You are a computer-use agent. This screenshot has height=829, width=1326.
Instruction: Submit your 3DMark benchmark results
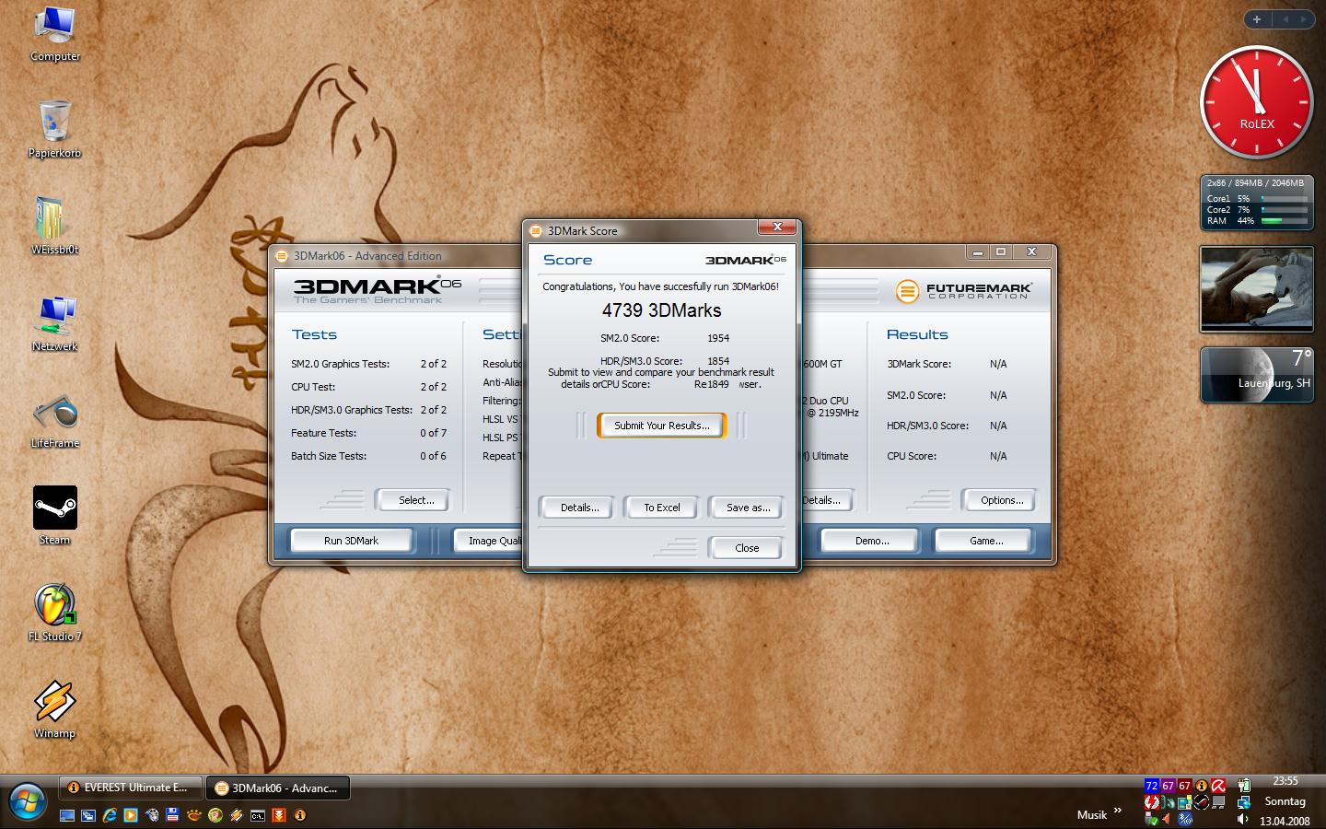click(x=661, y=426)
